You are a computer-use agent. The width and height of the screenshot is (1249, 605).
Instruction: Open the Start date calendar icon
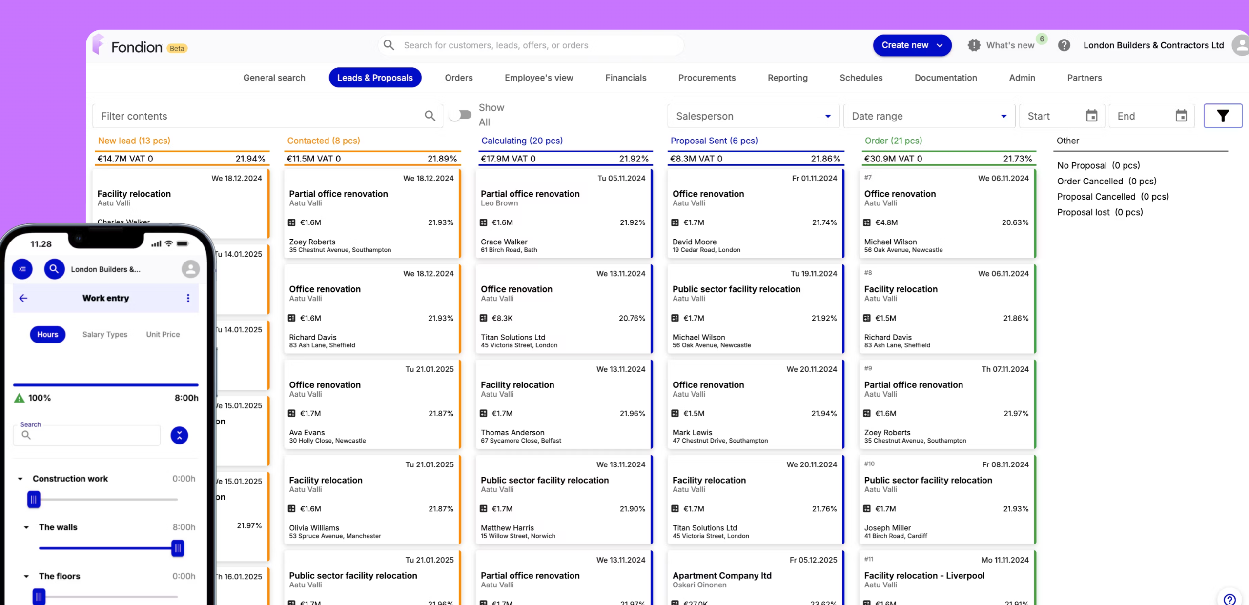point(1091,116)
